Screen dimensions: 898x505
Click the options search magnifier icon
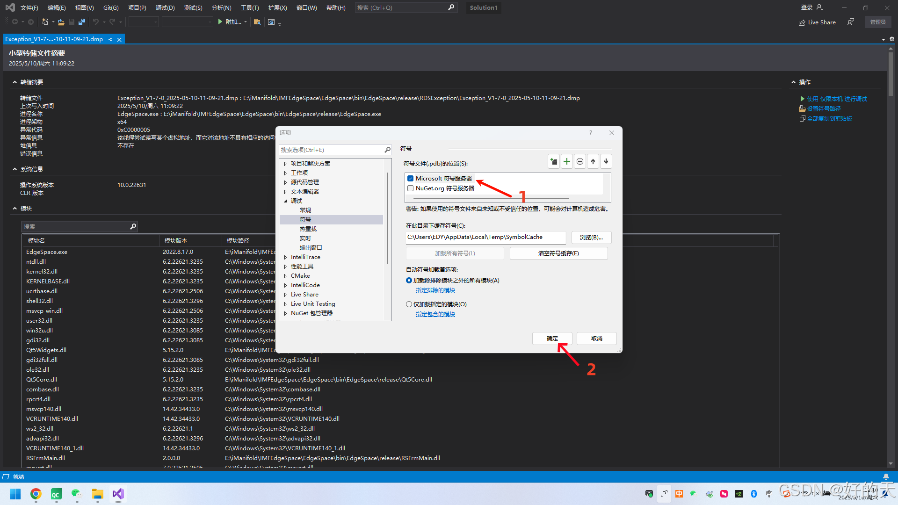coord(387,150)
